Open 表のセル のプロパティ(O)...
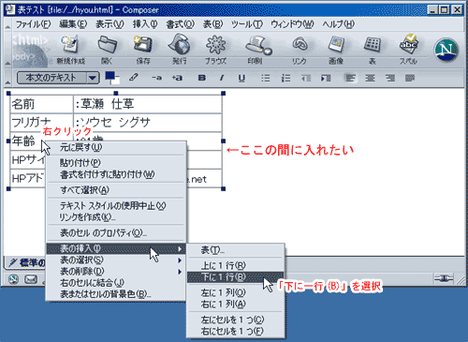The image size is (468, 342). (116, 232)
